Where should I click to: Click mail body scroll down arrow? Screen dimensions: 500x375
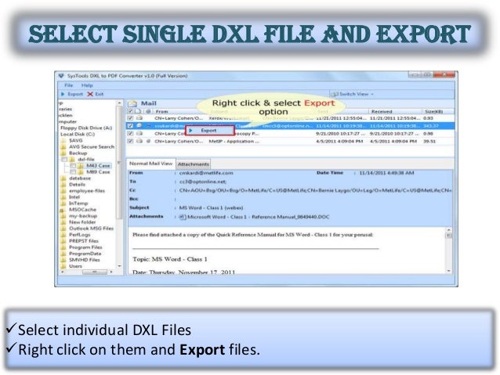(448, 271)
